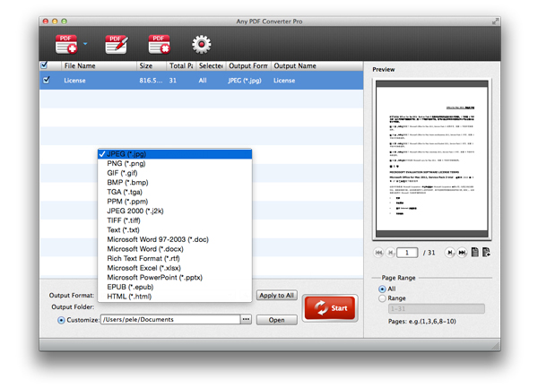Choose PNG (*.png) output format
This screenshot has height=388, width=538.
175,163
